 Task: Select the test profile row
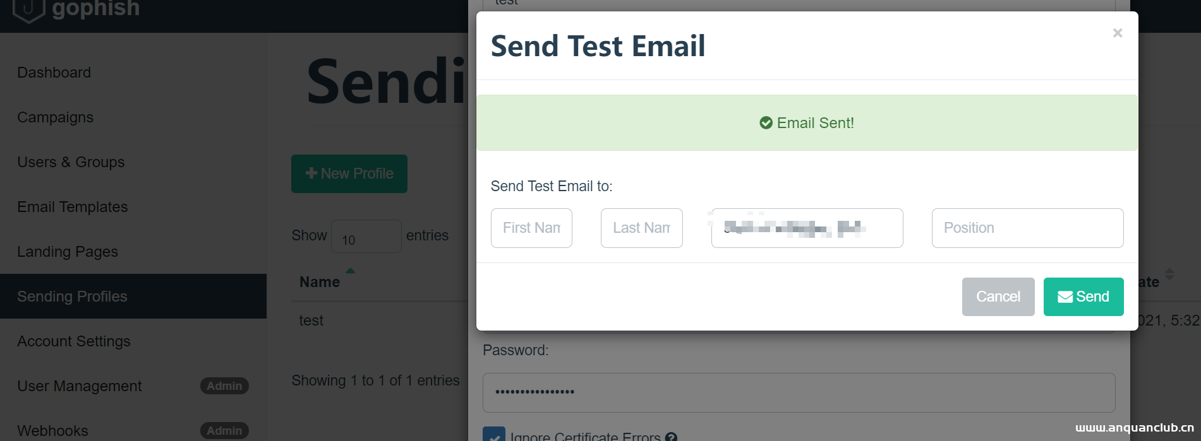tap(311, 320)
